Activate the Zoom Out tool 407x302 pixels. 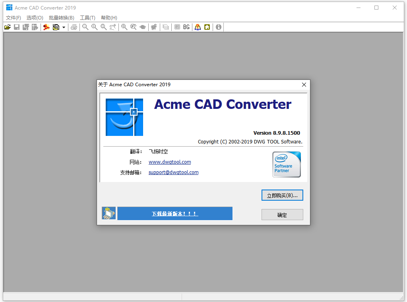pos(85,27)
